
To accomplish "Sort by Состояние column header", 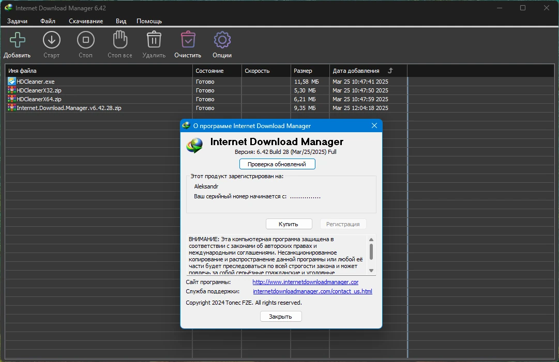I will tap(217, 70).
